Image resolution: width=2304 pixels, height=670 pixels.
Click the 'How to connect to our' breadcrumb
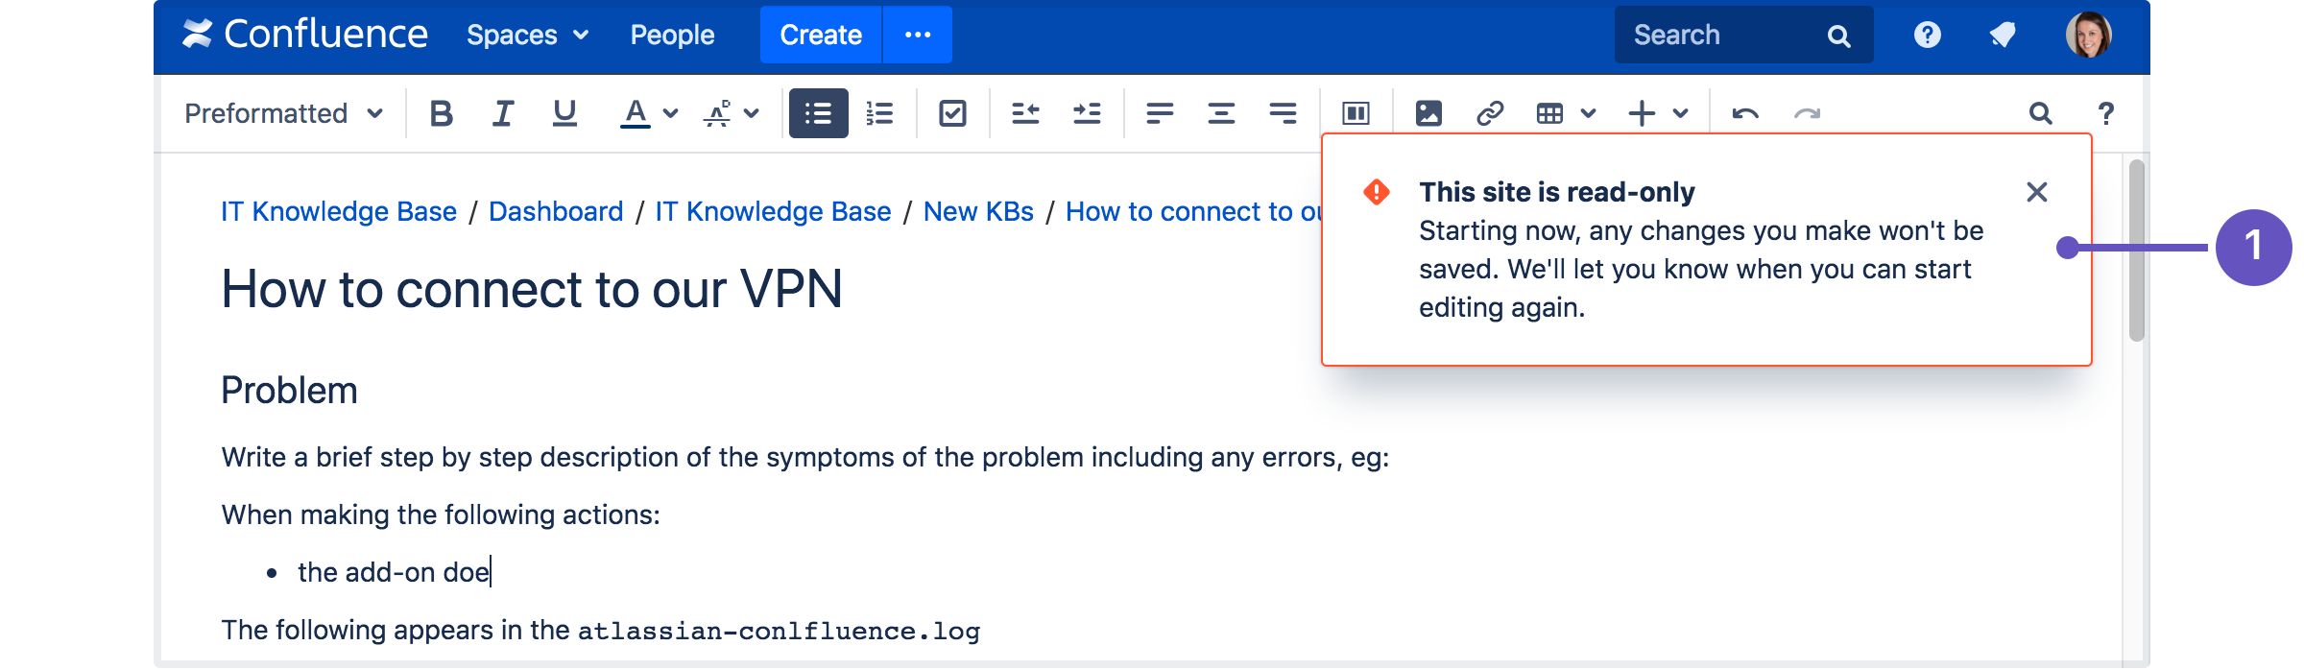pyautogui.click(x=1193, y=211)
